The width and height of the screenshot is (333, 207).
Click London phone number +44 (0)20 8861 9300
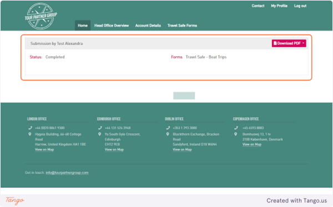[50, 128]
